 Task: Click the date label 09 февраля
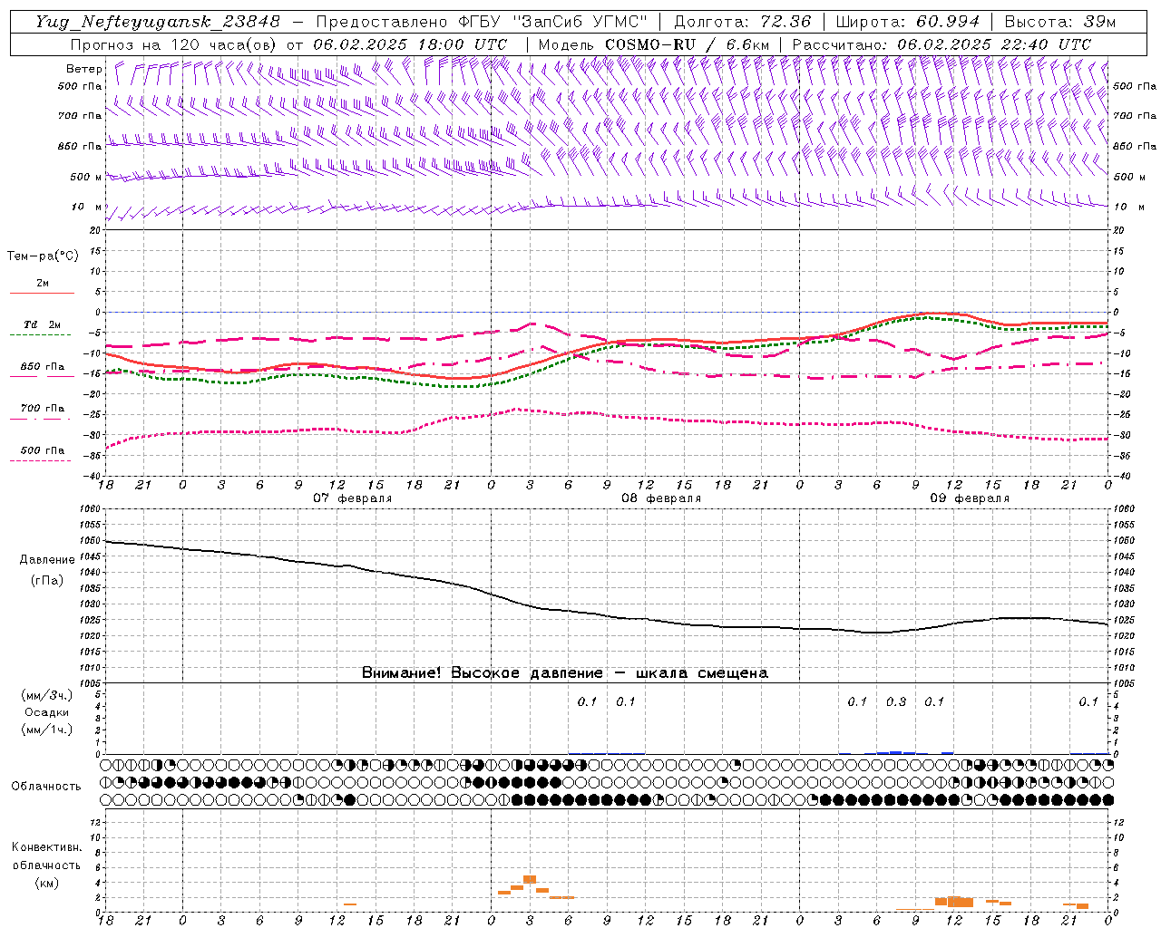click(970, 498)
